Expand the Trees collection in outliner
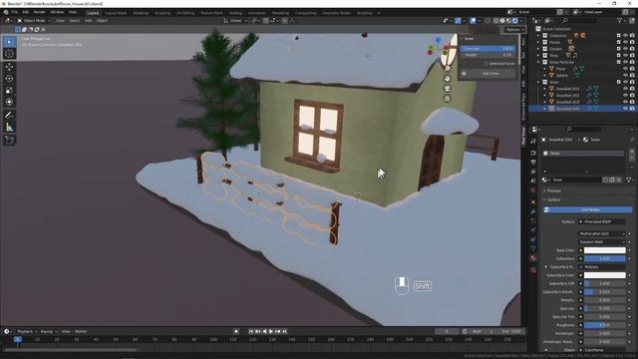 [x=538, y=56]
